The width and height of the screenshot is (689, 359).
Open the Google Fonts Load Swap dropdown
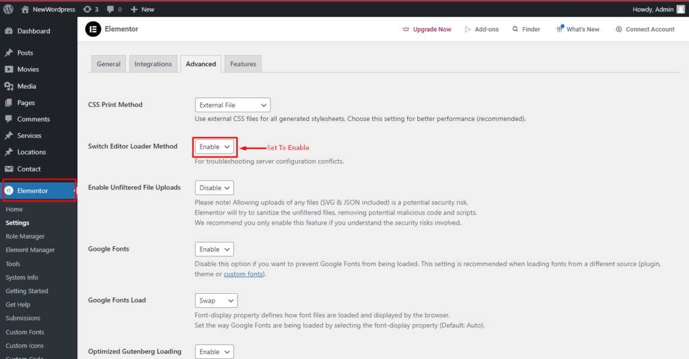[216, 301]
